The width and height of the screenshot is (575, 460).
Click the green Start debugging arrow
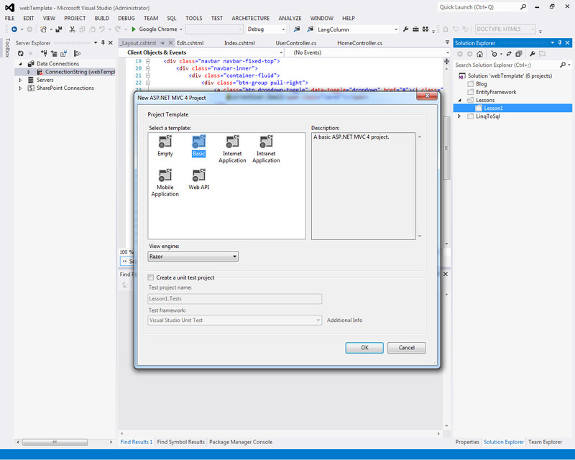coord(134,29)
